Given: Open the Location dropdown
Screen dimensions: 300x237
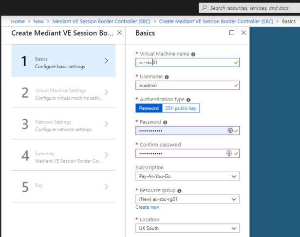Looking at the screenshot, I should pos(187,228).
